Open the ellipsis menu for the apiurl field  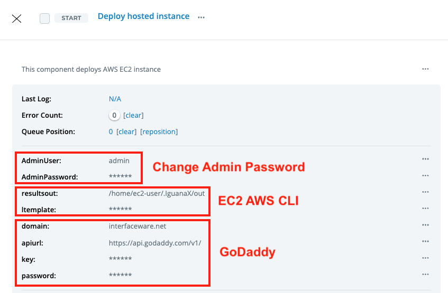click(x=425, y=241)
